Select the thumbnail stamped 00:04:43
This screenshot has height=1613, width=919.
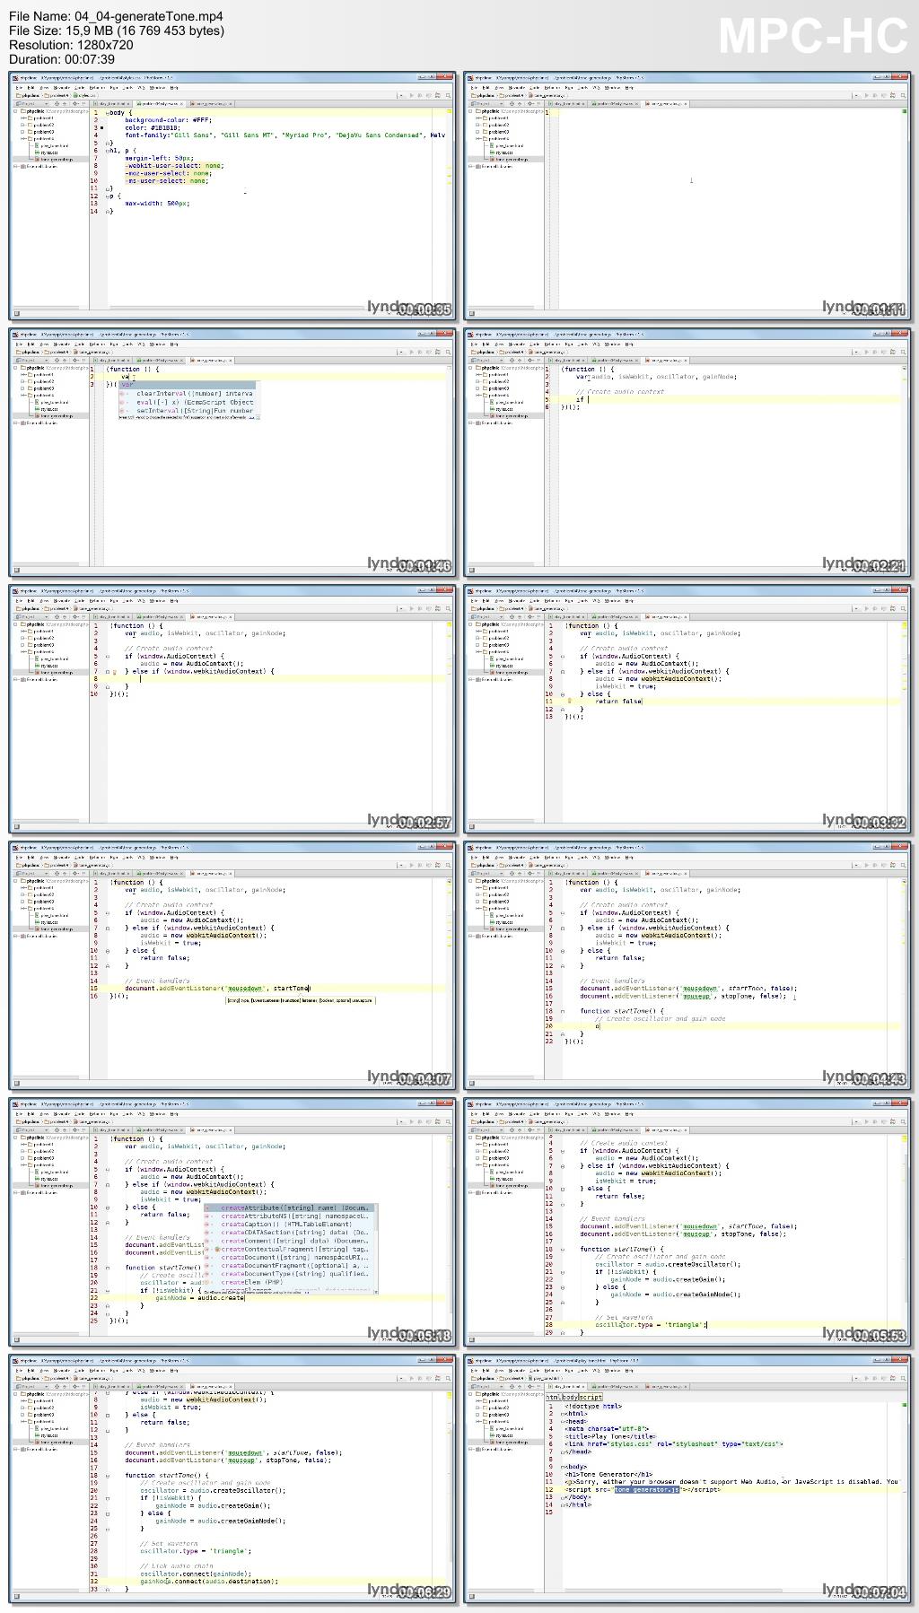coord(687,966)
